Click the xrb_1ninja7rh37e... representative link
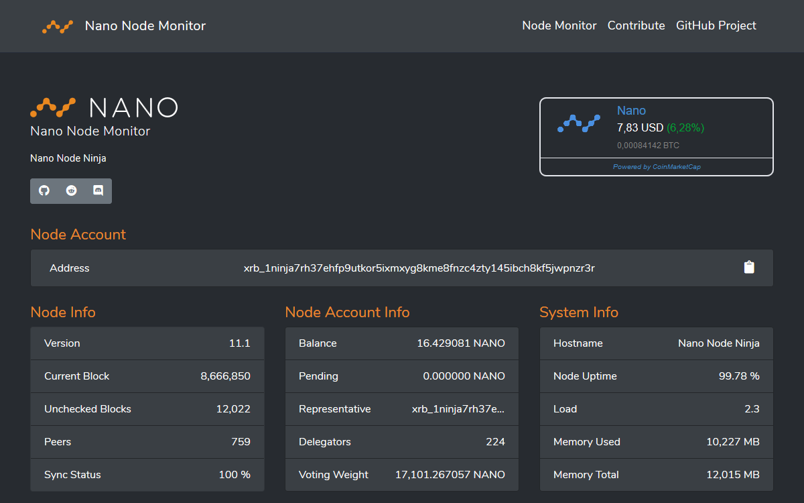 [x=458, y=409]
